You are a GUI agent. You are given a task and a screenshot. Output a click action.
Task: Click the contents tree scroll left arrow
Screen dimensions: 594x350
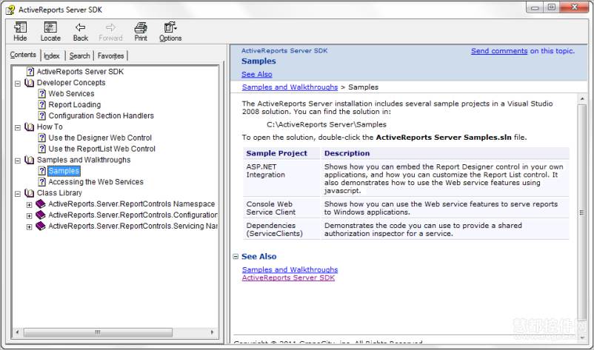pos(17,332)
